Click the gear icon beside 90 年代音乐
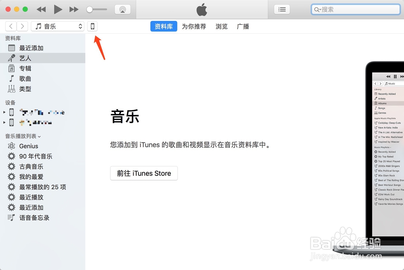Screen dimensions: 404x270 11,156
